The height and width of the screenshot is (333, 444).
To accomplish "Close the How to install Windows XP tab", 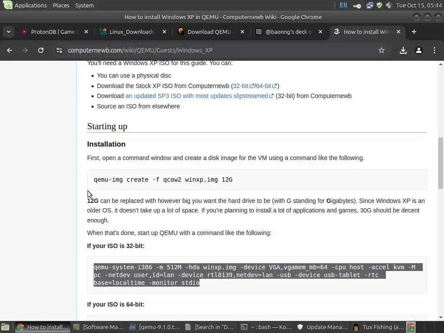I will (398, 32).
